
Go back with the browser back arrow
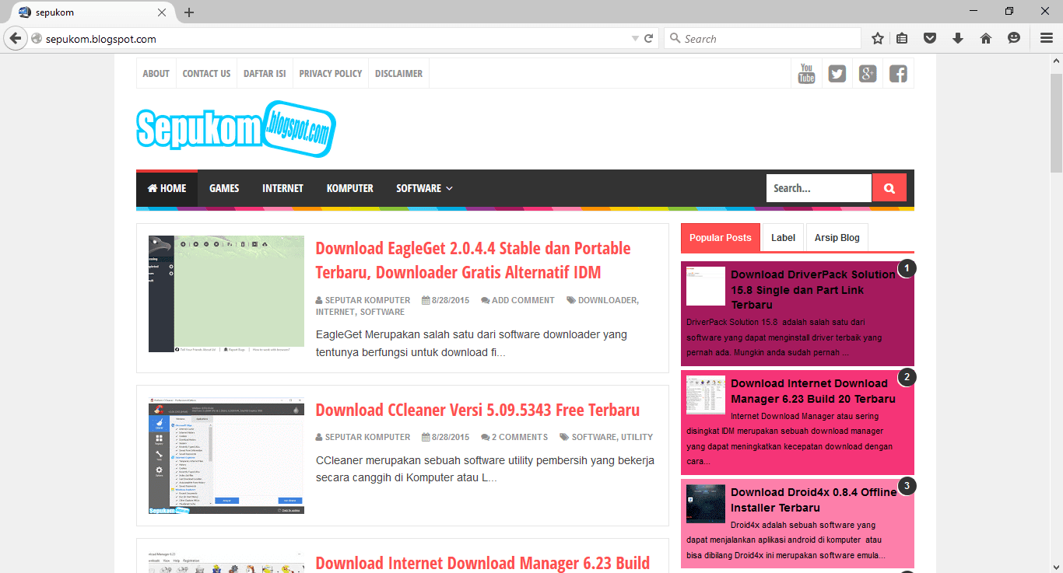coord(16,38)
